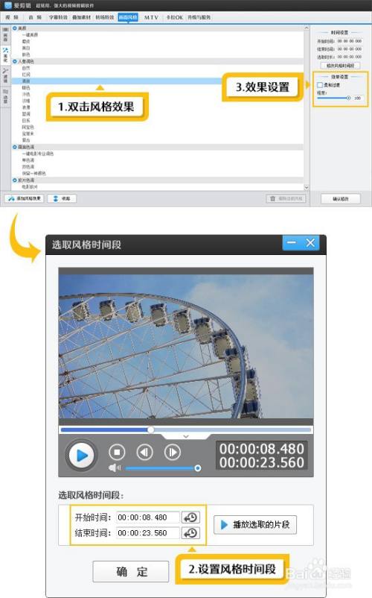This screenshot has height=598, width=372.
Task: Open the MTV tab
Action: [151, 18]
